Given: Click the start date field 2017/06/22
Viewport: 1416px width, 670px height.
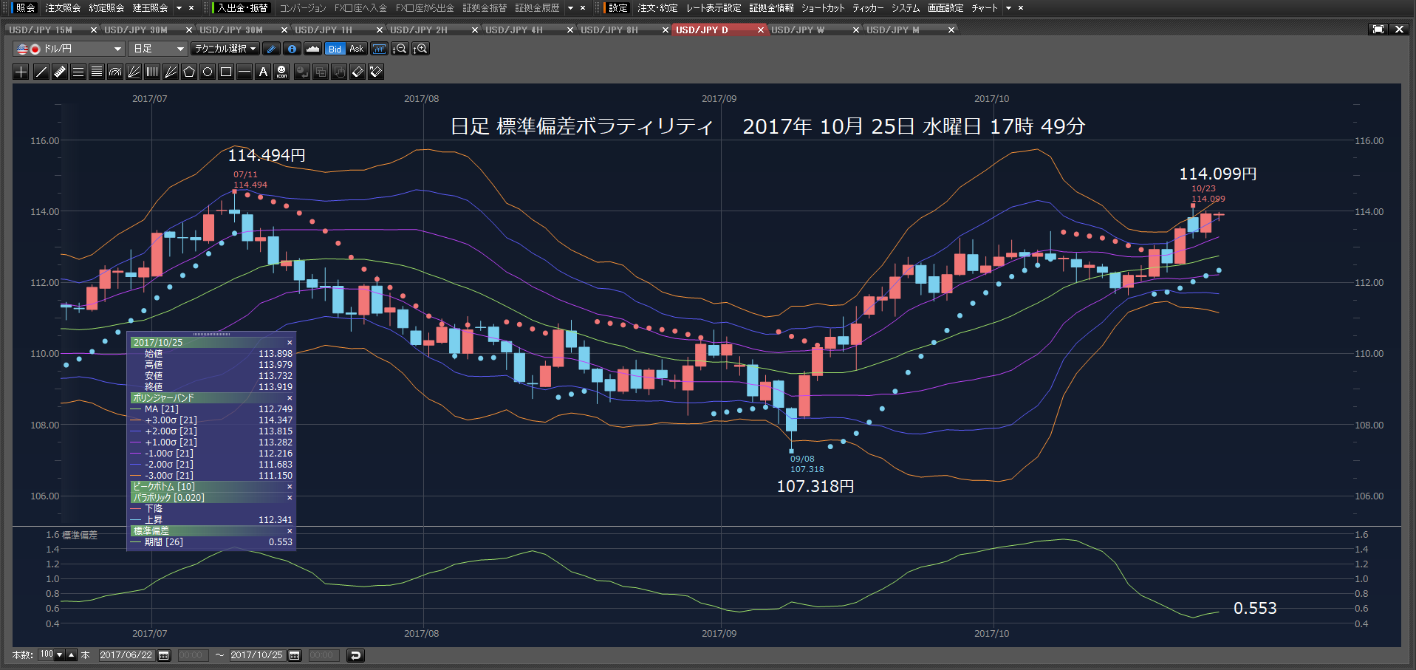Looking at the screenshot, I should point(126,655).
